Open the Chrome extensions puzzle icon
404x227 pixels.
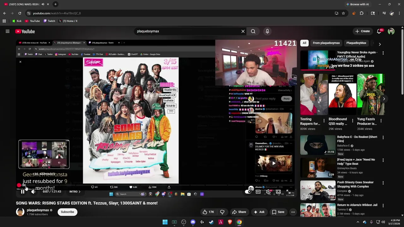point(362,13)
